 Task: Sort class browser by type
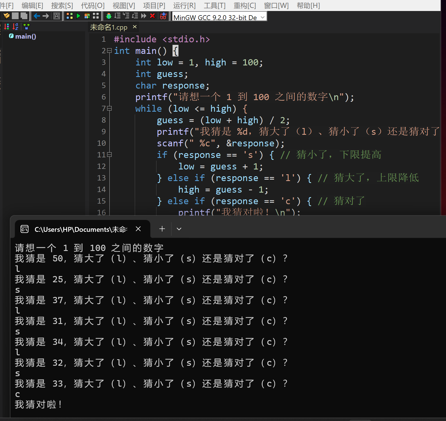6,27
